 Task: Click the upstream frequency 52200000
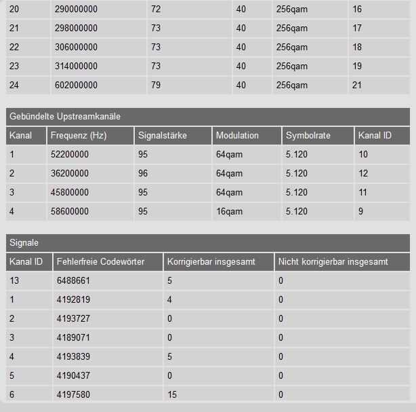pos(70,155)
